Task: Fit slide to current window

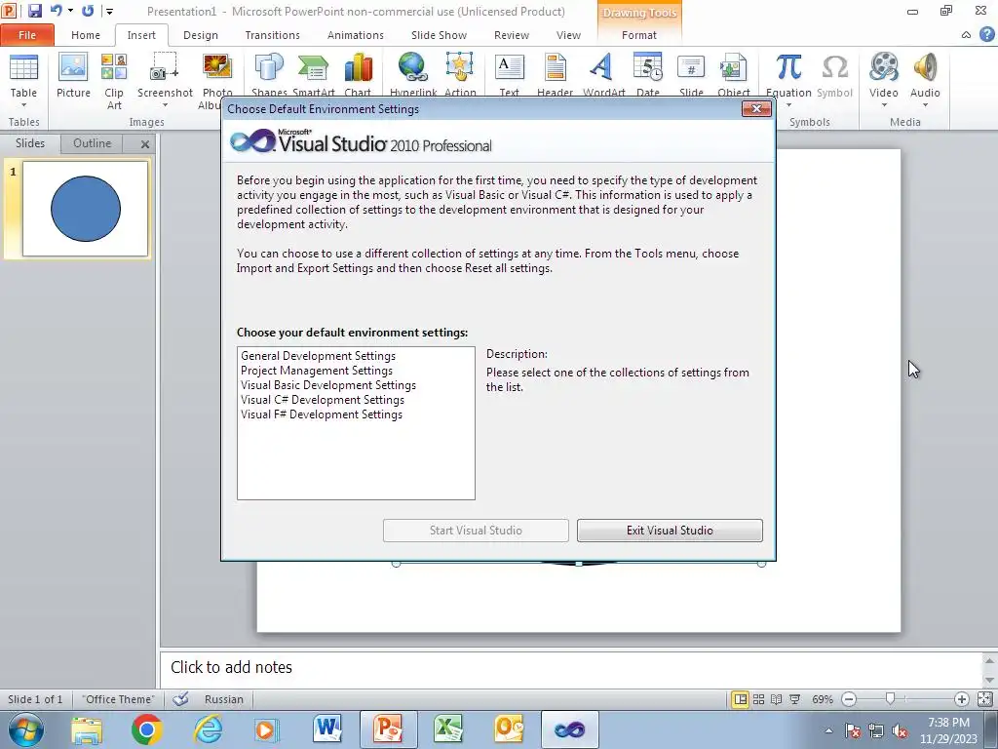Action: click(984, 699)
